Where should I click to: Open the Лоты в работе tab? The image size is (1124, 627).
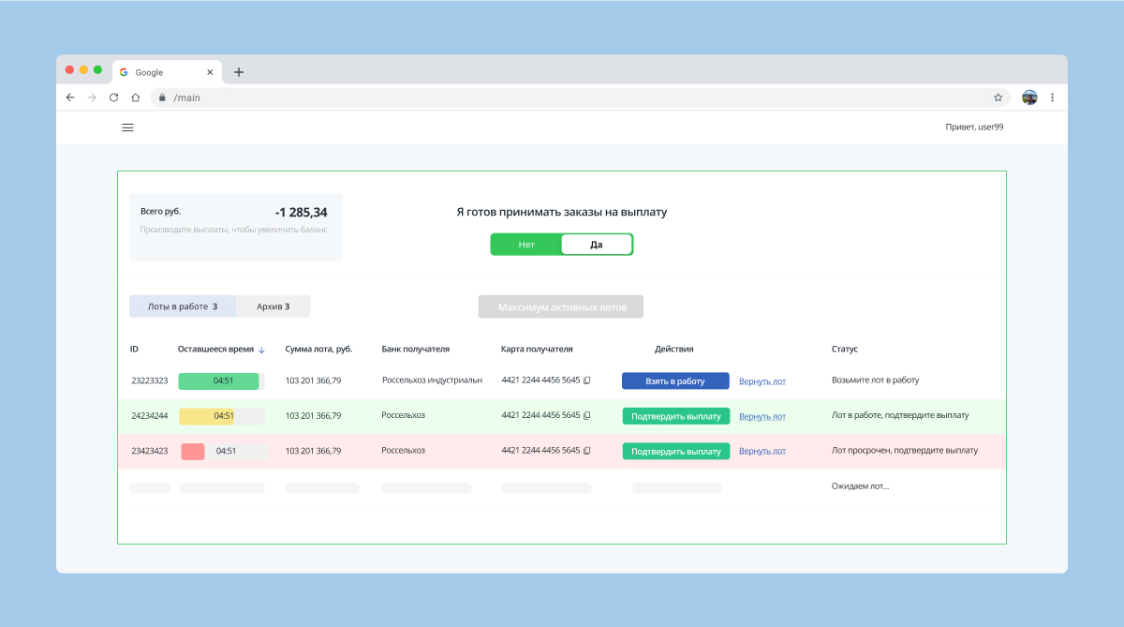(183, 306)
